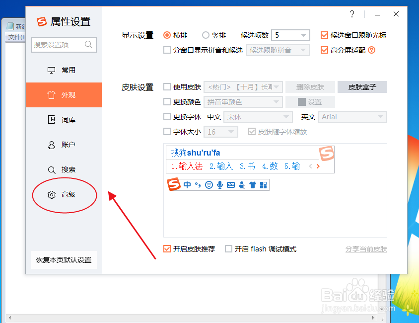Open the 搜索 search category
Image resolution: width=419 pixels, height=323 pixels.
[x=64, y=169]
